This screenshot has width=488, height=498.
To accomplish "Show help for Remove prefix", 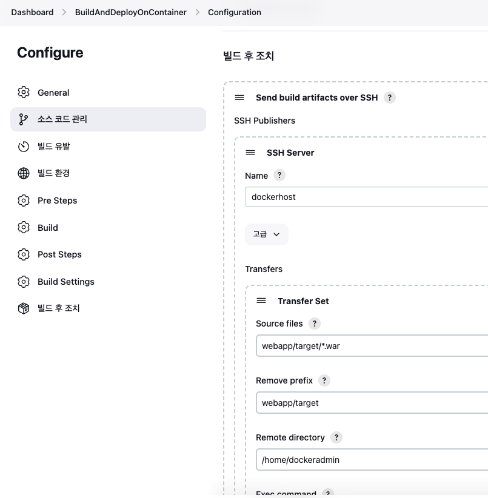I will coord(324,380).
